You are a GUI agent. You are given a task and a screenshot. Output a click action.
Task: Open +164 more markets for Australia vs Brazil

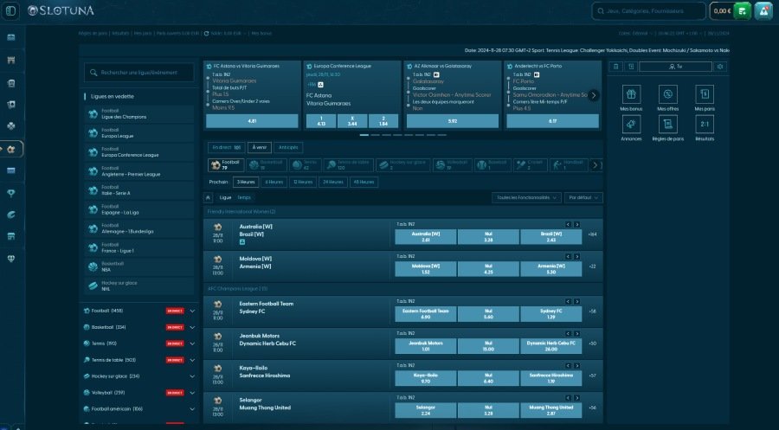click(592, 234)
